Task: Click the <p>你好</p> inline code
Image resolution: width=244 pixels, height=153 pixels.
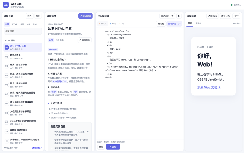Action: click(60, 81)
